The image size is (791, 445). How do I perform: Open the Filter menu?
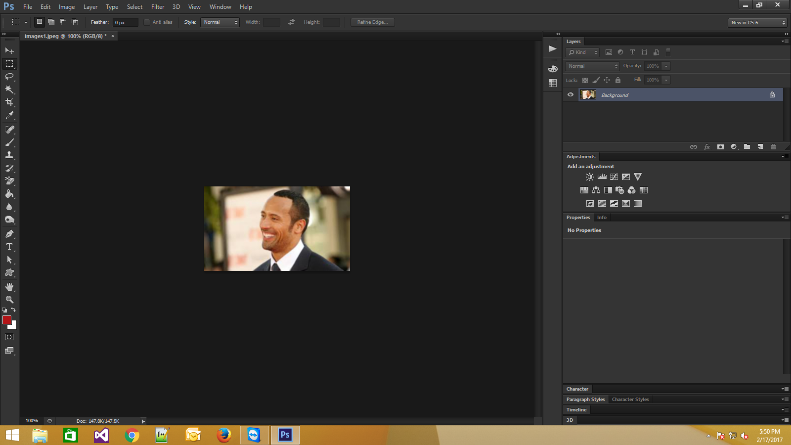[158, 7]
